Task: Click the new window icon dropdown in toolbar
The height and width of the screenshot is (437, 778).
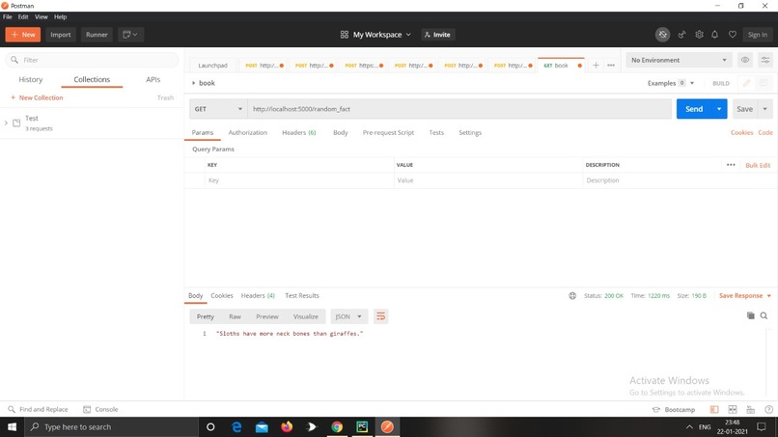Action: click(130, 35)
